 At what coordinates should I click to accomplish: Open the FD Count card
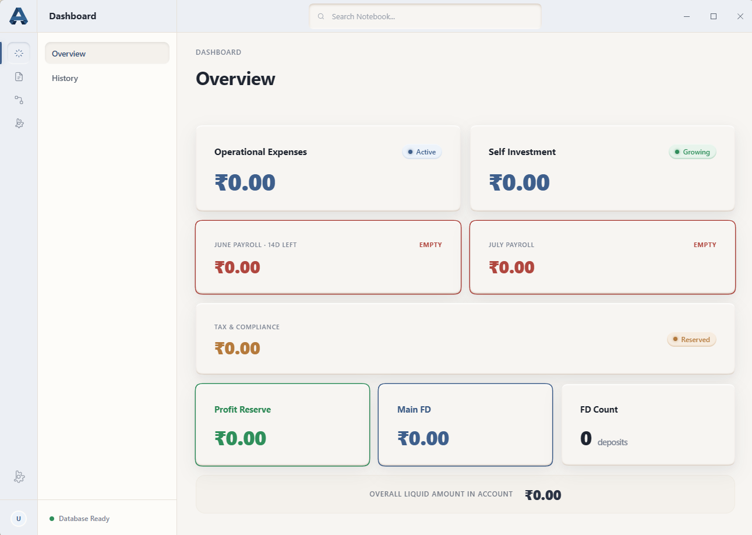click(648, 424)
